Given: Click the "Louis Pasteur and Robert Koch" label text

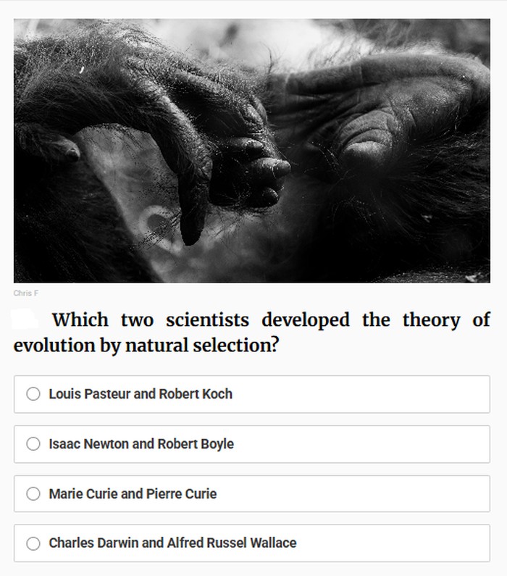Looking at the screenshot, I should tap(141, 394).
